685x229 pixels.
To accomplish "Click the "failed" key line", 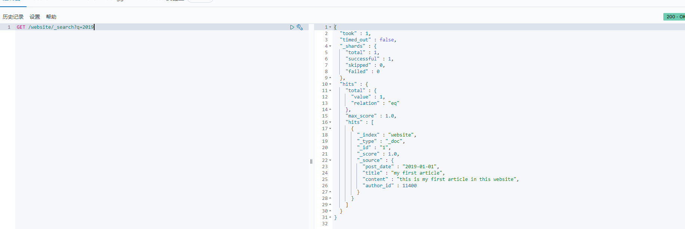I will pos(362,72).
